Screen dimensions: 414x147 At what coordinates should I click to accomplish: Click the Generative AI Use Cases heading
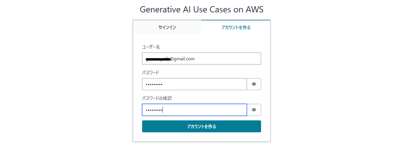[x=201, y=9]
